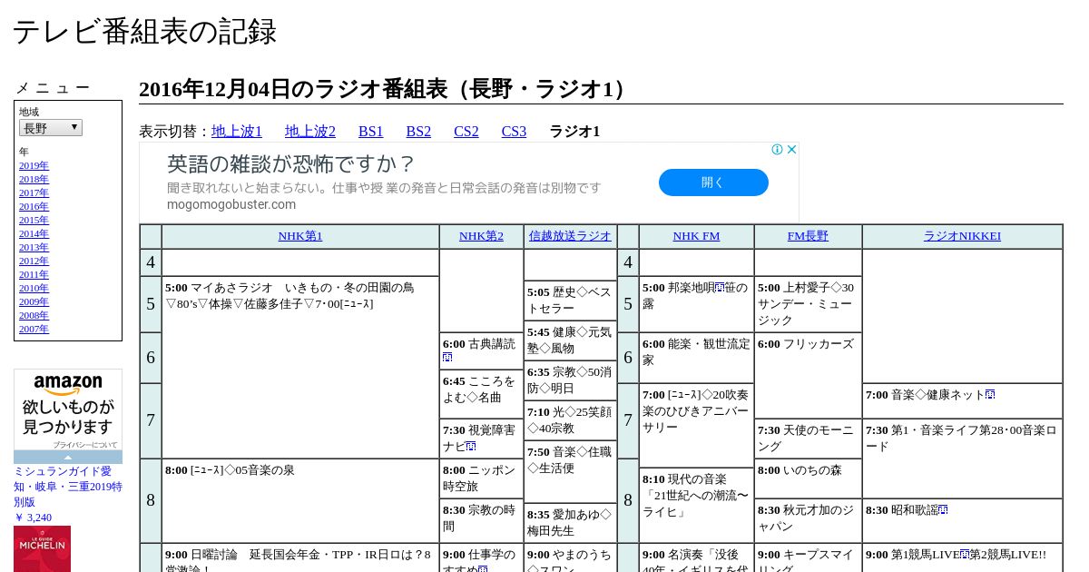The image size is (1089, 572).
Task: Click the icon after 健康ネット
Action: point(990,395)
